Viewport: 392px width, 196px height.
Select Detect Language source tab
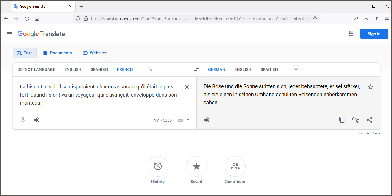pos(36,69)
